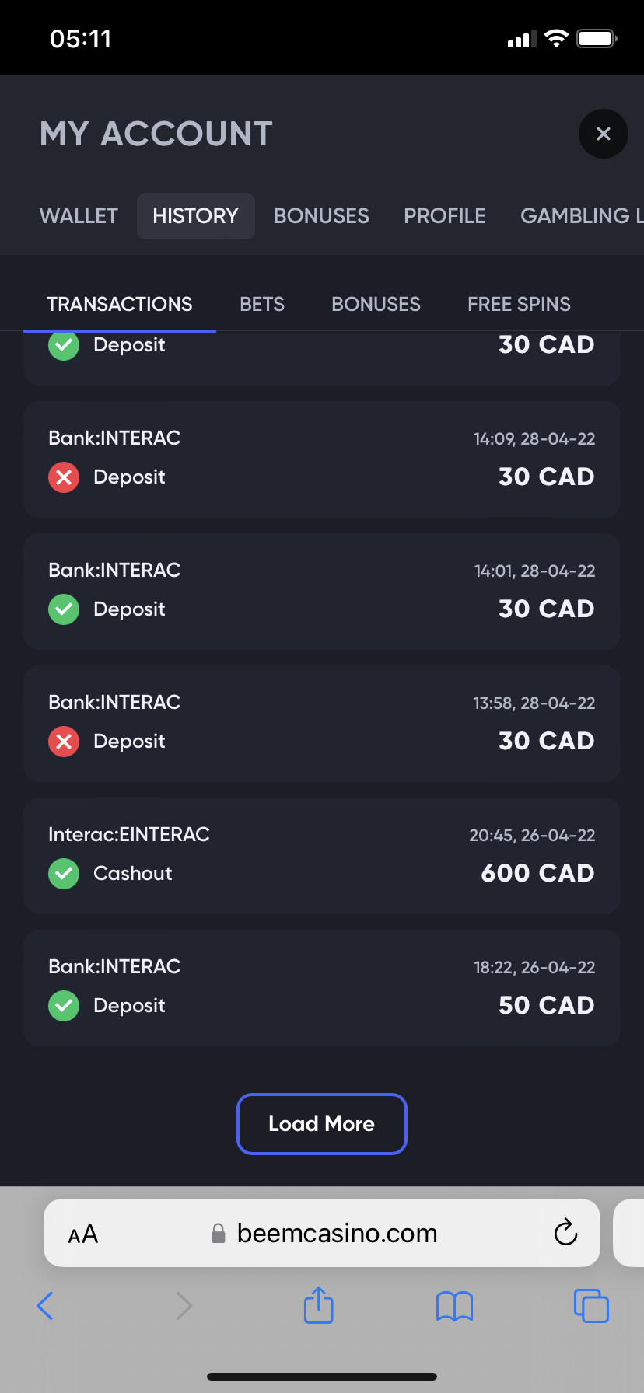Show the Free Spins history sub-tab
This screenshot has height=1393, width=644.
519,304
